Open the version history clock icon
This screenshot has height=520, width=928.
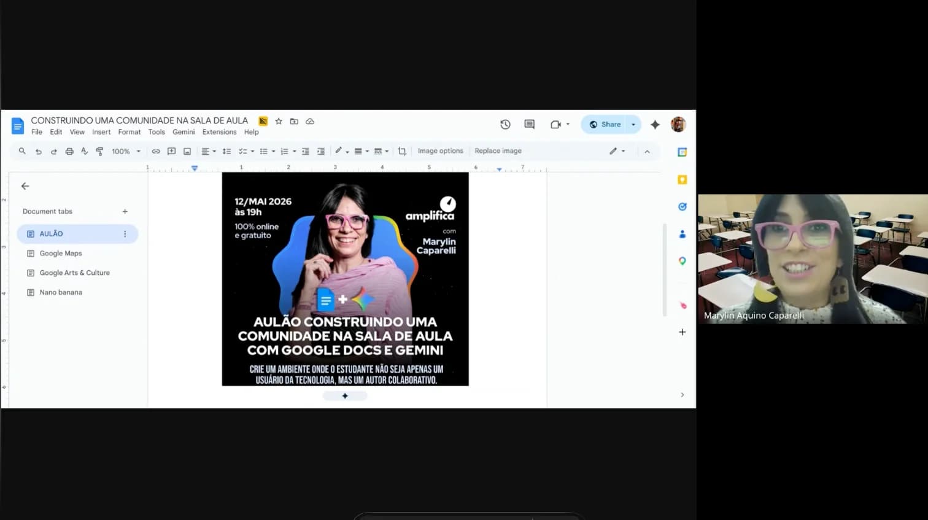pos(505,125)
